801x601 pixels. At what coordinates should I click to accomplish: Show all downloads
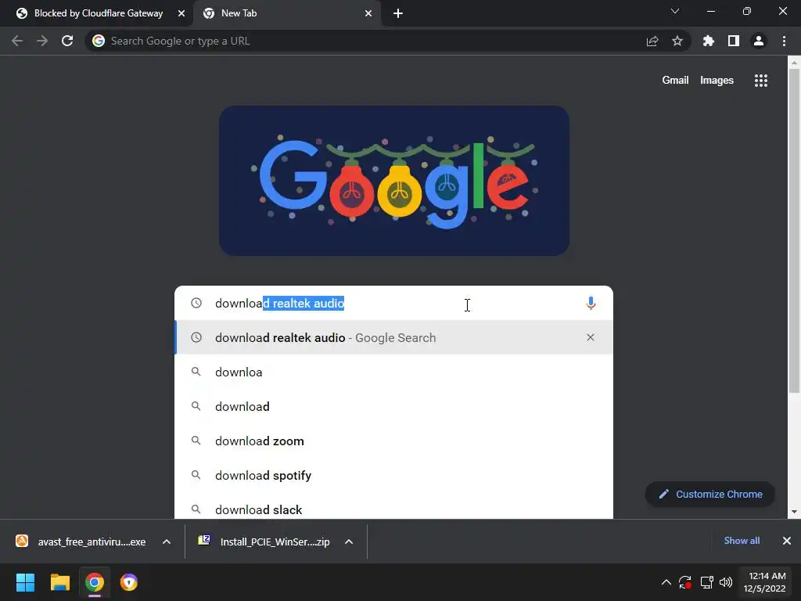pyautogui.click(x=742, y=541)
